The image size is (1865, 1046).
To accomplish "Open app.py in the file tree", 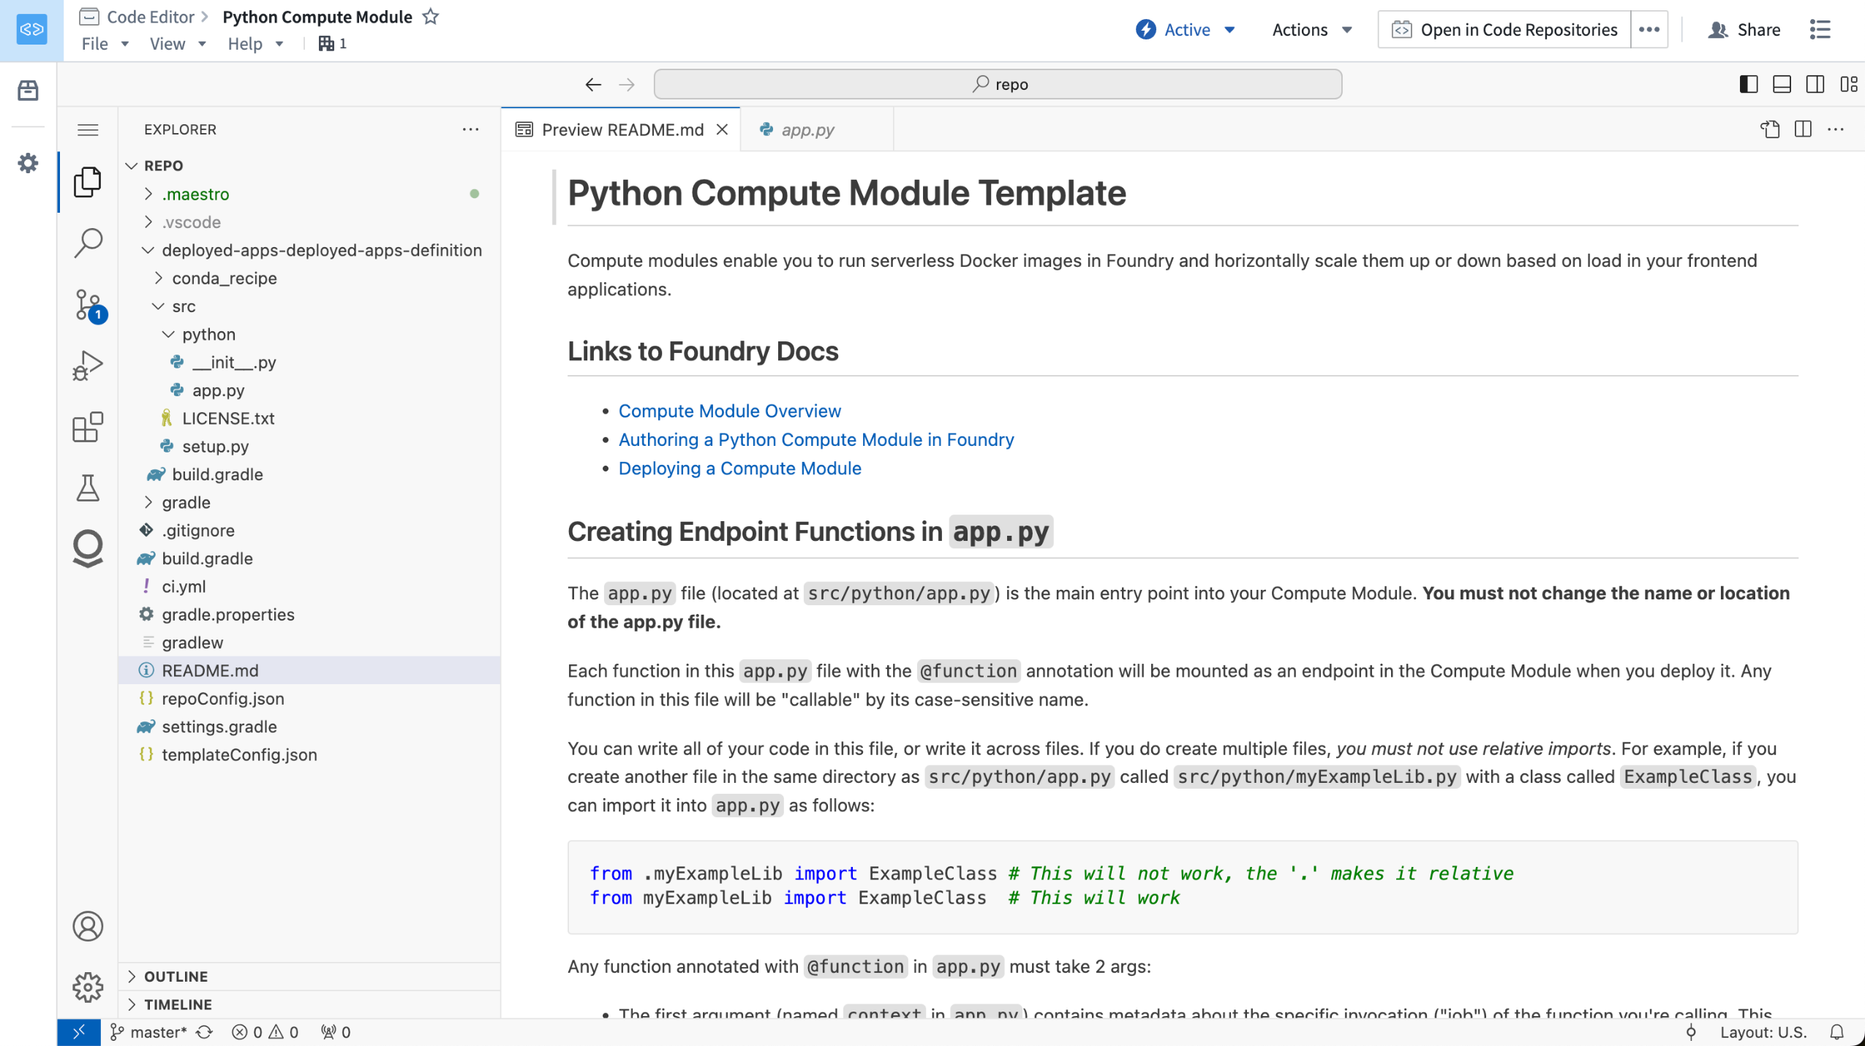I will tap(309, 390).
